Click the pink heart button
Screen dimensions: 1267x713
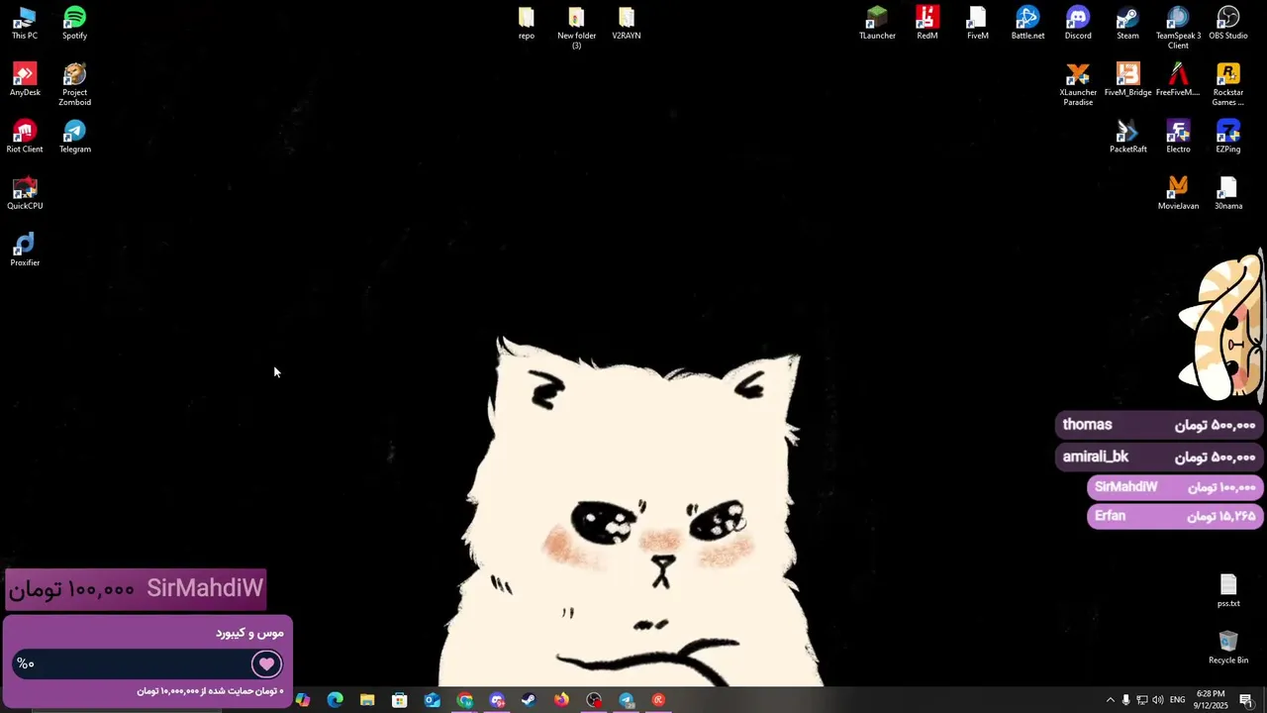266,663
